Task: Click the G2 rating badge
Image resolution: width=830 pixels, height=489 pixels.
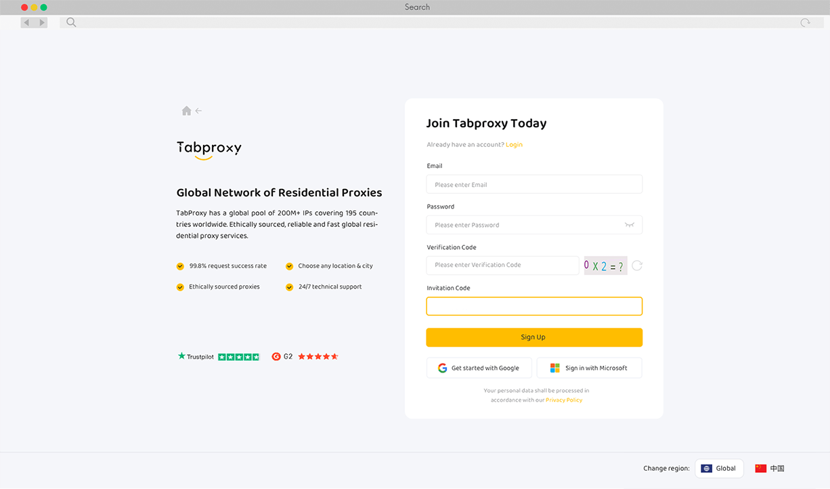Action: 305,357
